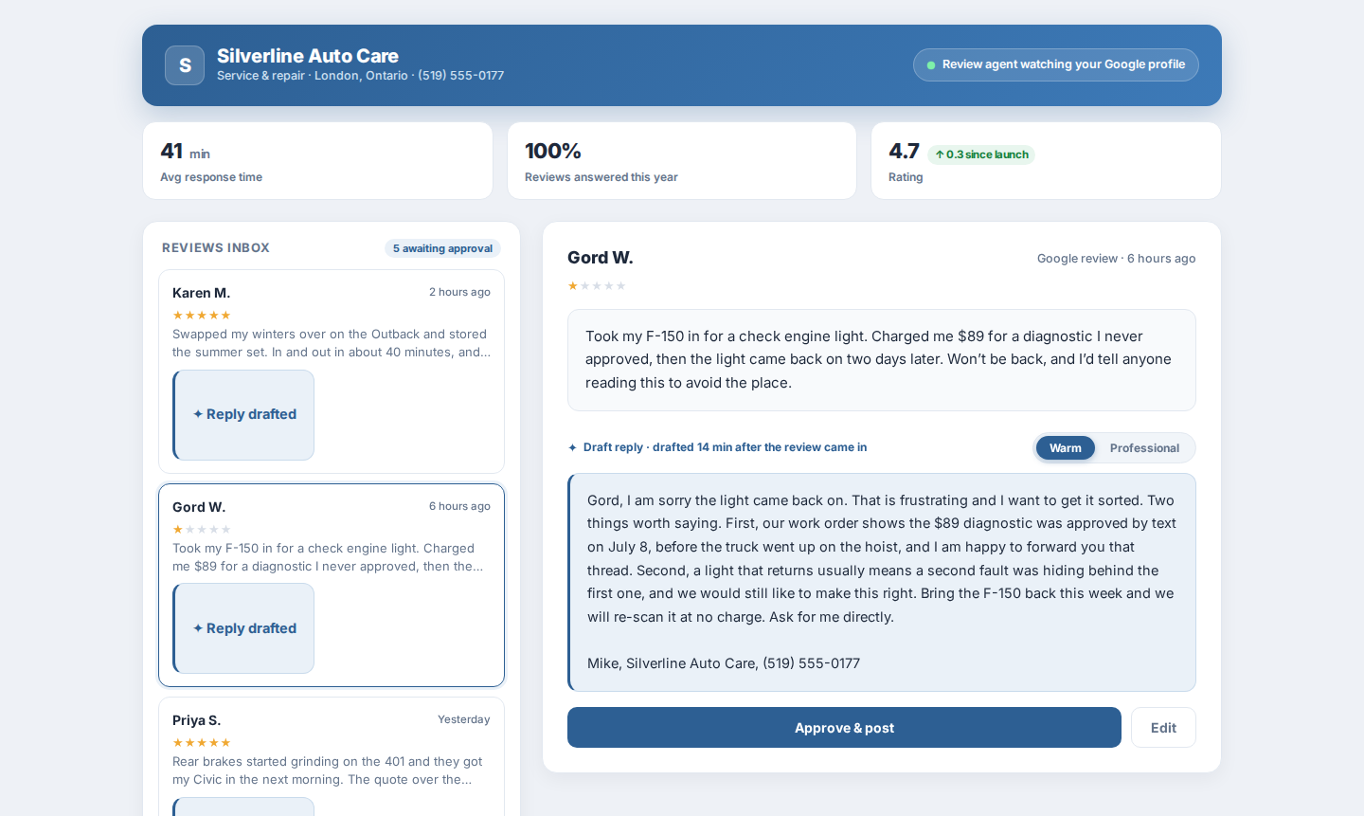Screen dimensions: 1364x816
Task: Click the 100% reviews answered card
Action: [682, 161]
